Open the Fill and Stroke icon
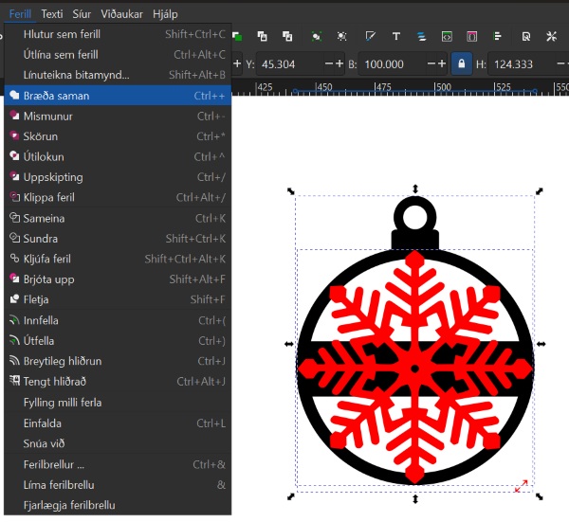 (x=368, y=36)
